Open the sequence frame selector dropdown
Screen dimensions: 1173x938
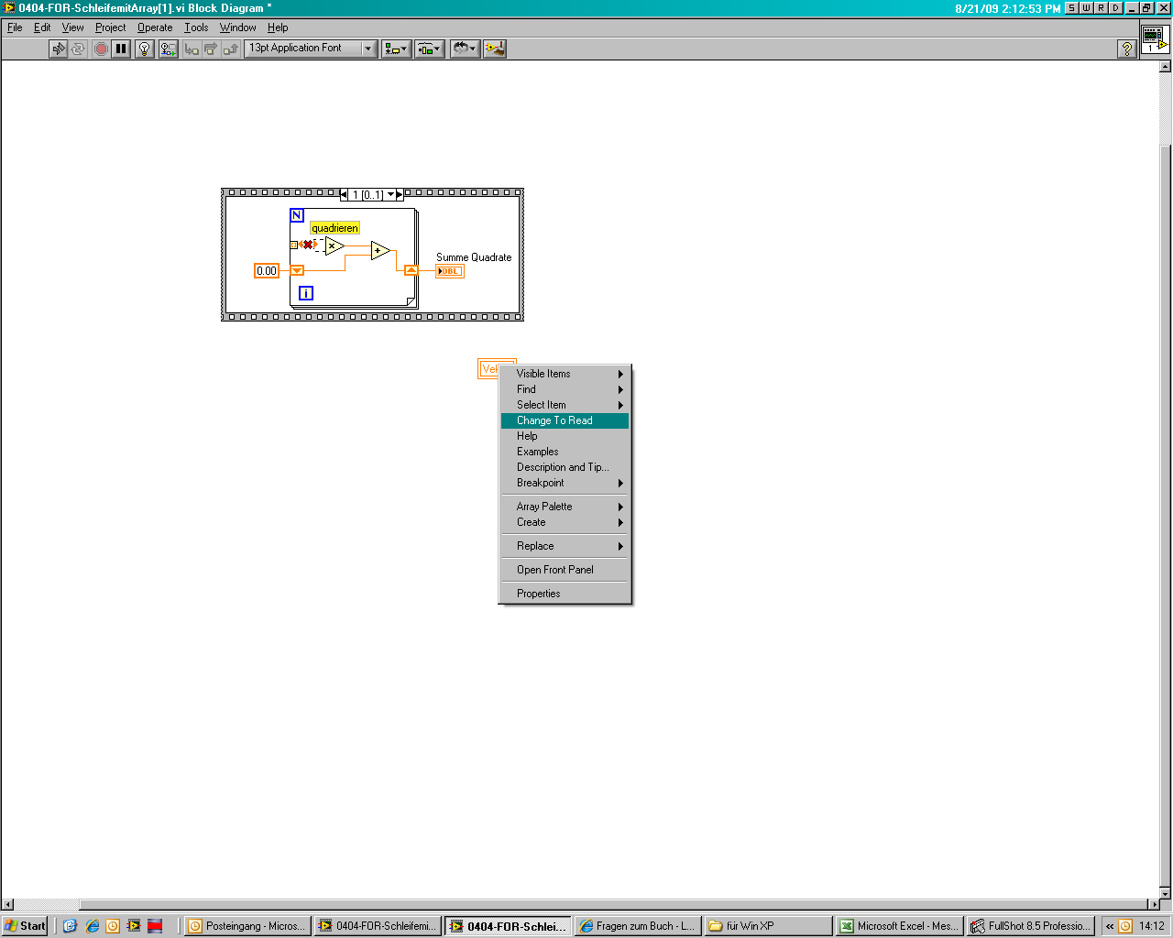tap(390, 195)
